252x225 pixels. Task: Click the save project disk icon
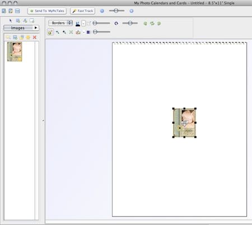[17, 11]
